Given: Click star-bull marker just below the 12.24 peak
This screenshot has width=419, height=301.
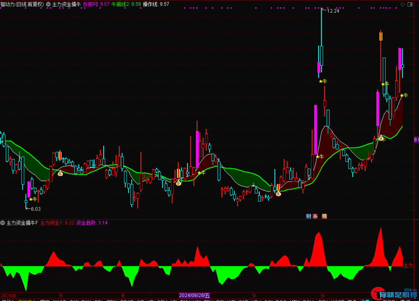Looking at the screenshot, I should point(323,81).
